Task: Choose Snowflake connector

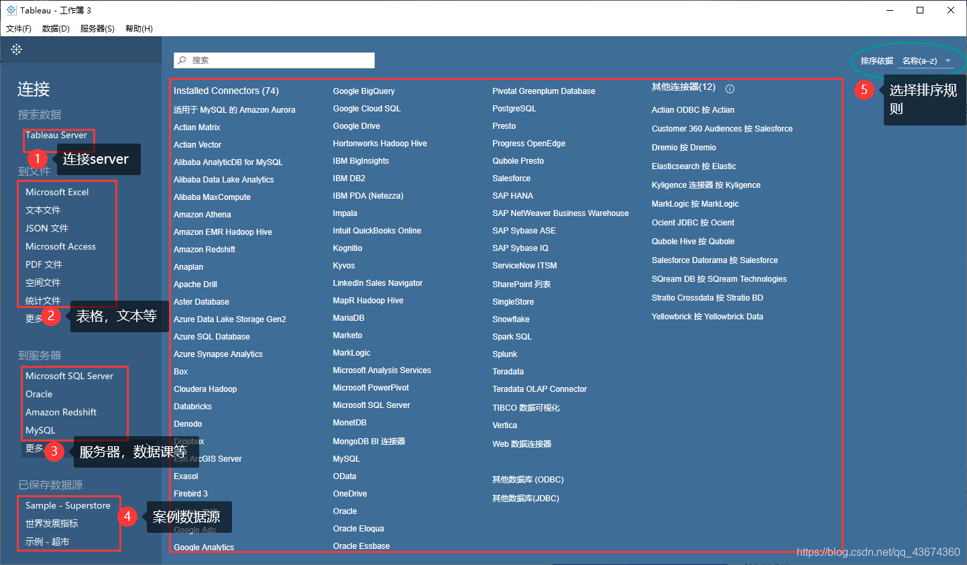Action: (511, 319)
